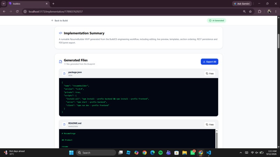Open zoom magnifier in address bar

pyautogui.click(x=244, y=11)
